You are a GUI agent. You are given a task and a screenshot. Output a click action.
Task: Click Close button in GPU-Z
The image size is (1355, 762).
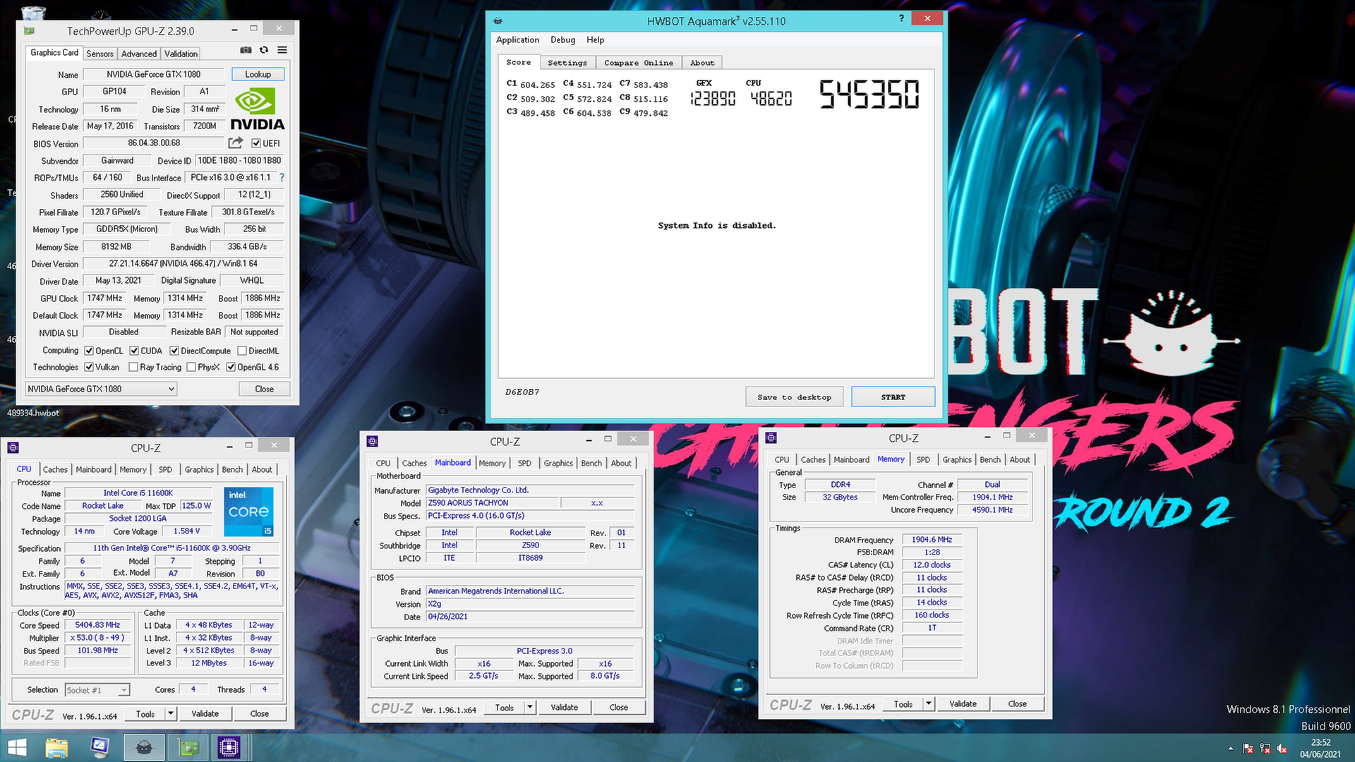pos(264,389)
